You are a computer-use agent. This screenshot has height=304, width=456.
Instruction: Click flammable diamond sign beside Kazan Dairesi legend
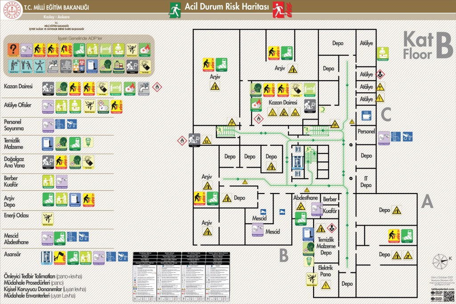[157, 86]
